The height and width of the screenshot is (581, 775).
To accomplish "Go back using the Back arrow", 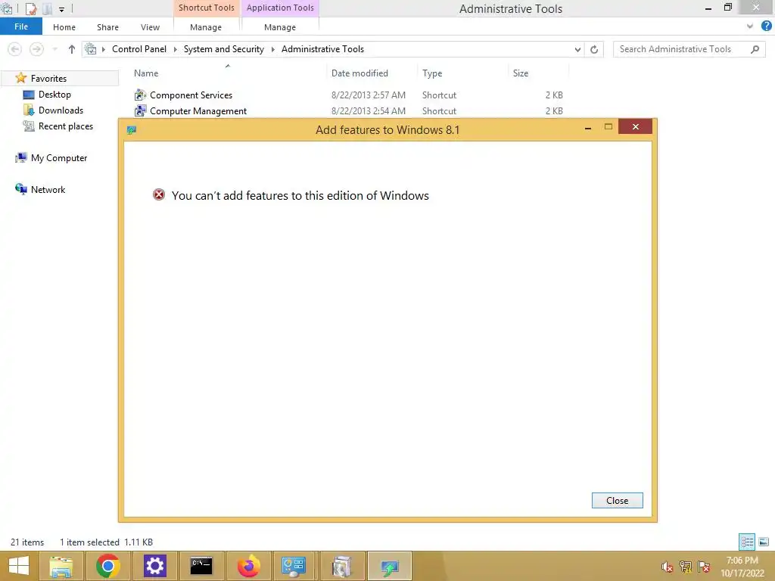I will tap(15, 49).
